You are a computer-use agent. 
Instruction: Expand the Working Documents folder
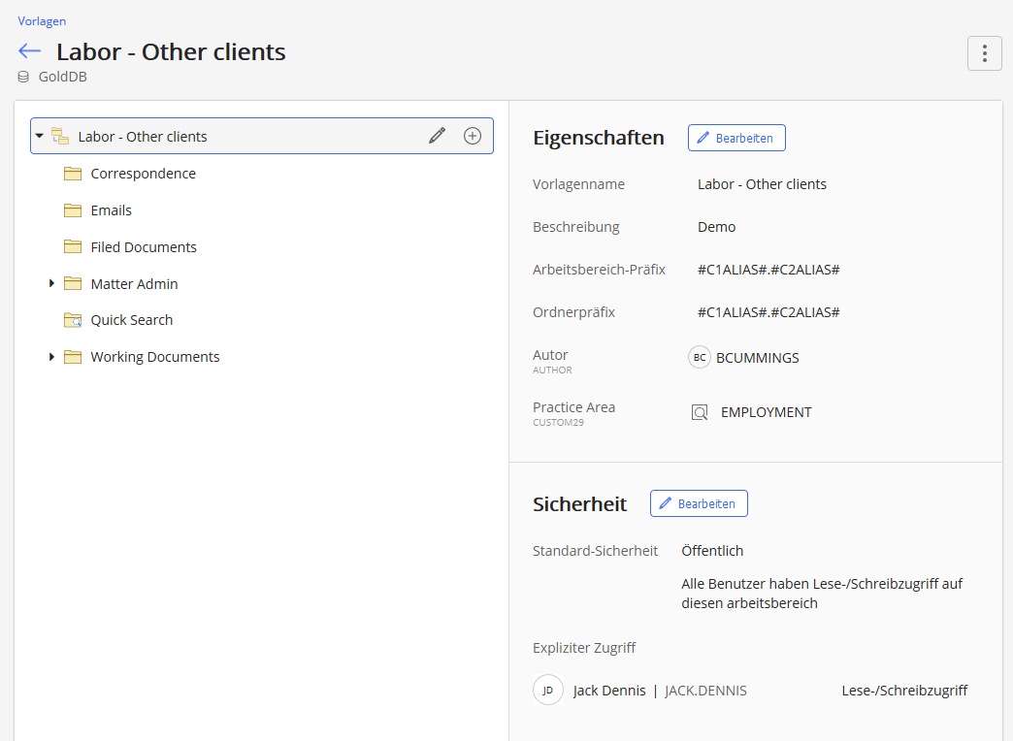pyautogui.click(x=52, y=357)
